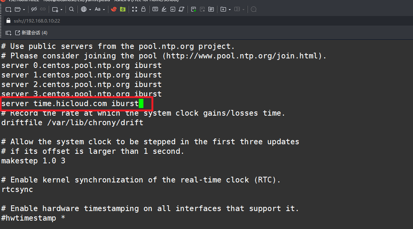Expand the font dropdown arrow

click(104, 10)
